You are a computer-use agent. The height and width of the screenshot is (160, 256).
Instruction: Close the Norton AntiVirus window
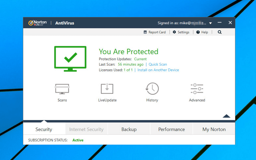(x=230, y=23)
